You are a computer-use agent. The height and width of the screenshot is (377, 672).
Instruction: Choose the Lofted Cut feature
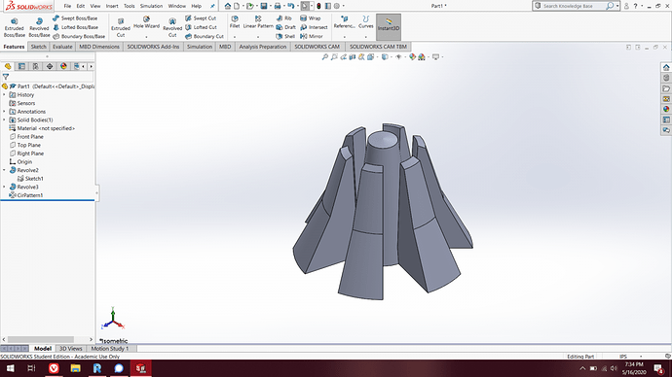[201, 27]
